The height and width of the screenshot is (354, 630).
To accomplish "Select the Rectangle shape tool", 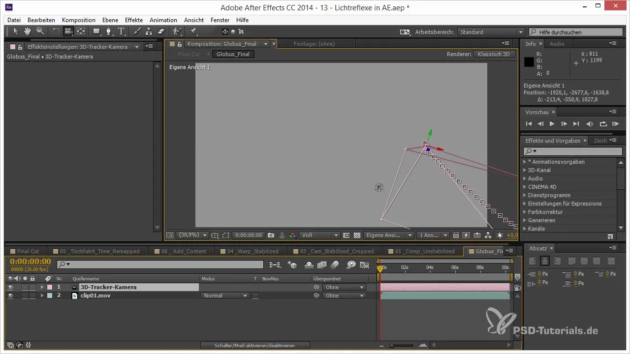I will [x=97, y=31].
